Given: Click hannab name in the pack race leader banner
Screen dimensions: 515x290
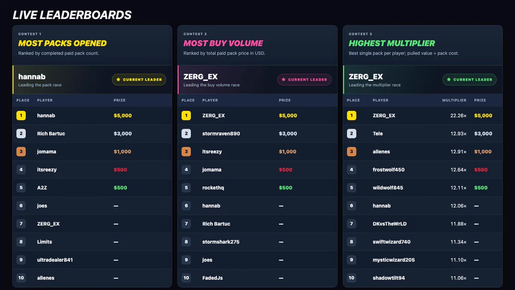Looking at the screenshot, I should (x=32, y=77).
